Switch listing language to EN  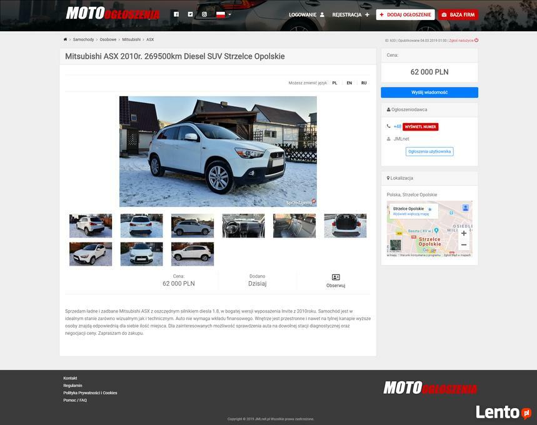click(349, 83)
